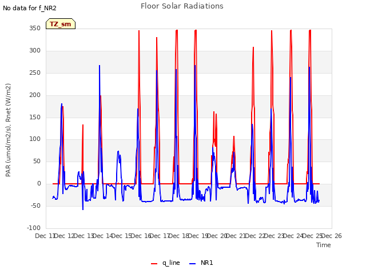This screenshot has height=274, width=366.
Task: Click the y-axis tick 50
Action: [37, 161]
